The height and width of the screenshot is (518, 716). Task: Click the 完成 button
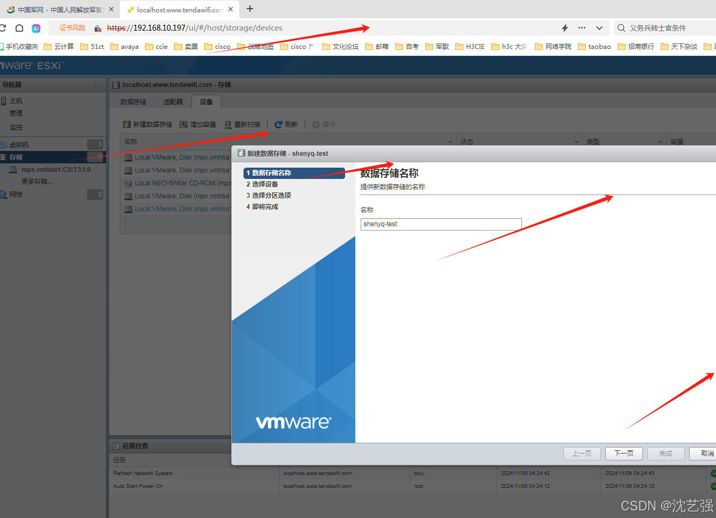(666, 454)
